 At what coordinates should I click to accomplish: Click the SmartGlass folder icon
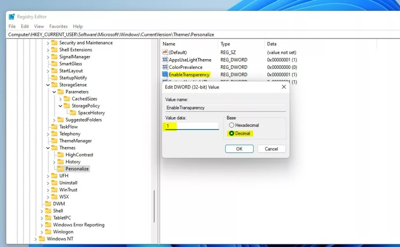tap(54, 64)
